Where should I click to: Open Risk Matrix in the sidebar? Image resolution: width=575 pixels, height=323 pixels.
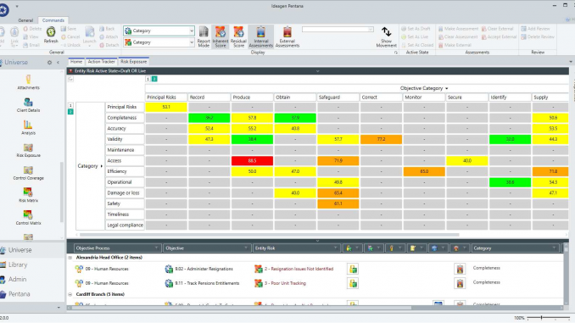tap(28, 195)
